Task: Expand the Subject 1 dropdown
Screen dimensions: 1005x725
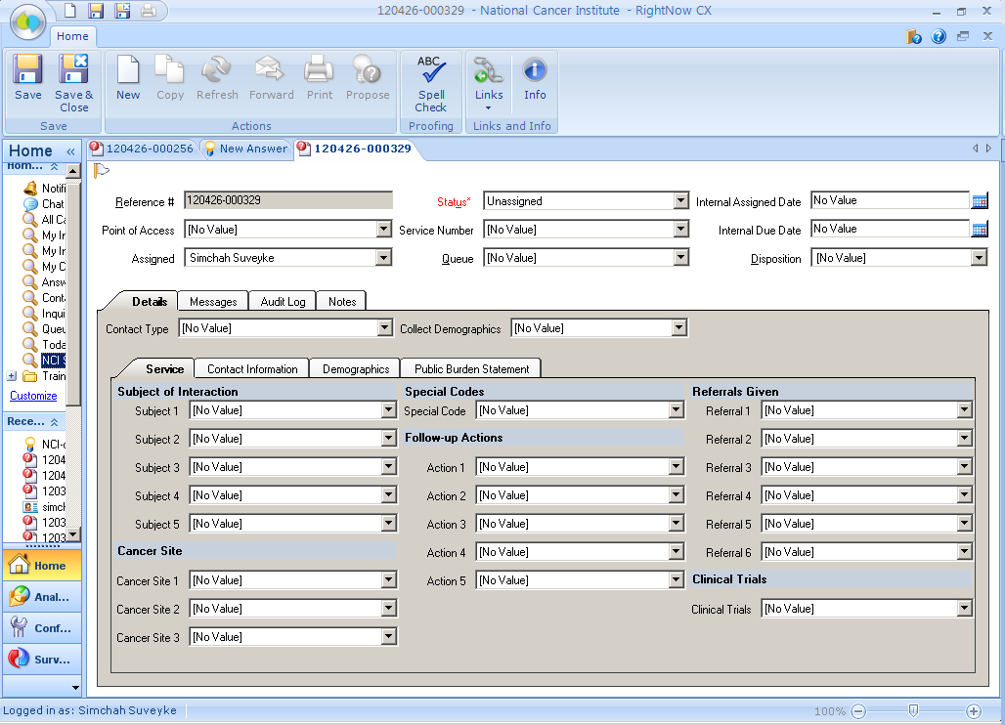Action: (389, 410)
